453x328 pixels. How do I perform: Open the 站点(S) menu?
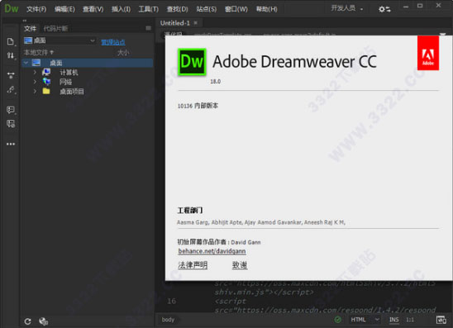(x=207, y=9)
